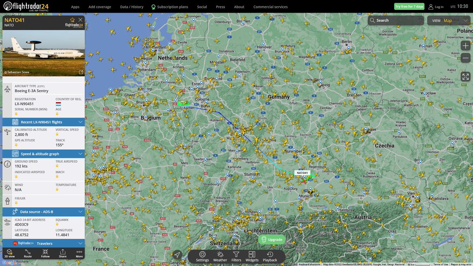Center map on my location arrow
This screenshot has height=266, width=473.
177,255
